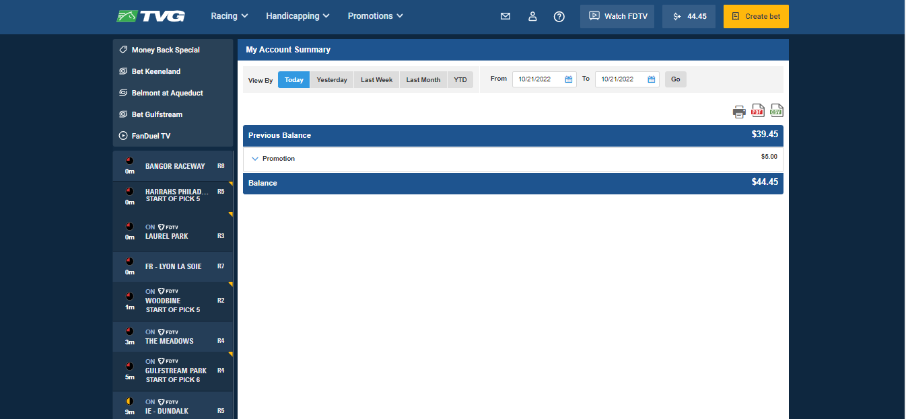Click the Create bet button
The image size is (906, 419).
click(x=756, y=16)
